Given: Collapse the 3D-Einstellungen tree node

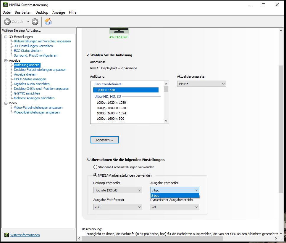Looking at the screenshot, I should coord(6,37).
